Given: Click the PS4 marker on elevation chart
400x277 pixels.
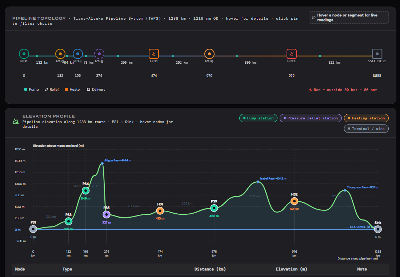Looking at the screenshot, I should 86,190.
